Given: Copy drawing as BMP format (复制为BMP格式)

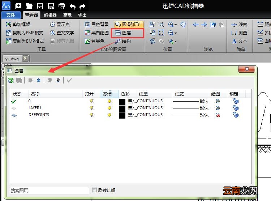Looking at the screenshot, I should coord(25,41).
